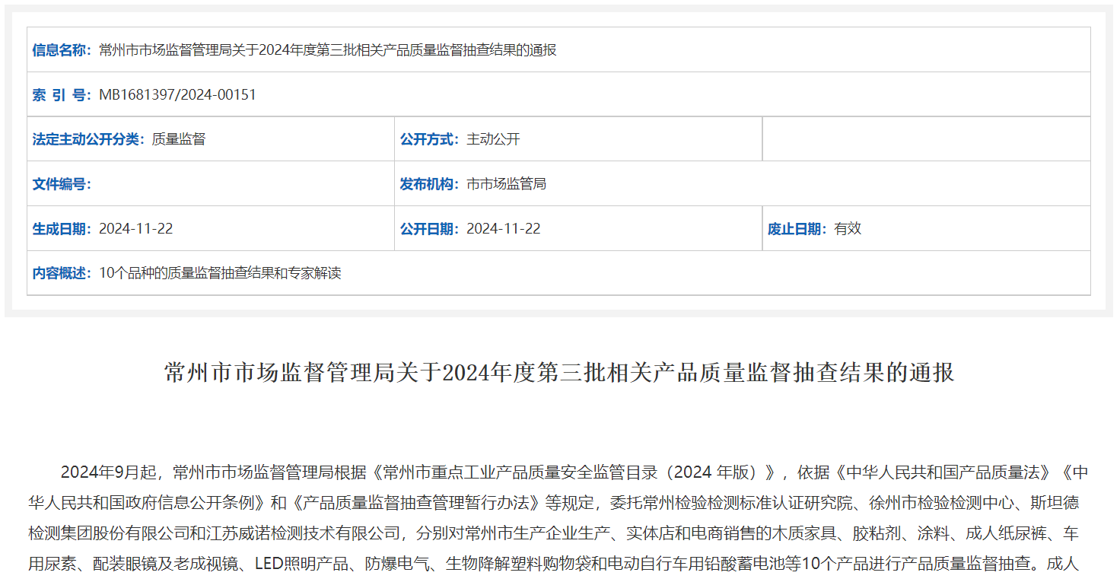Click the 生成日期 label
This screenshot has width=1120, height=582.
62,229
